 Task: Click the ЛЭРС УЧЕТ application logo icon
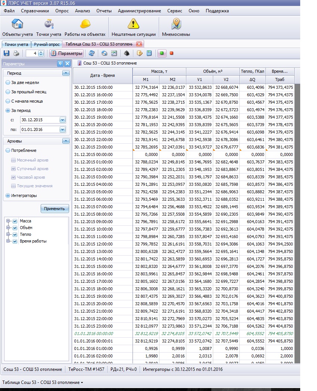(x=3, y=3)
